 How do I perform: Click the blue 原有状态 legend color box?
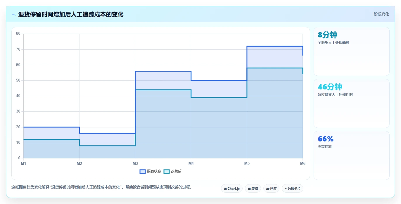coord(143,171)
